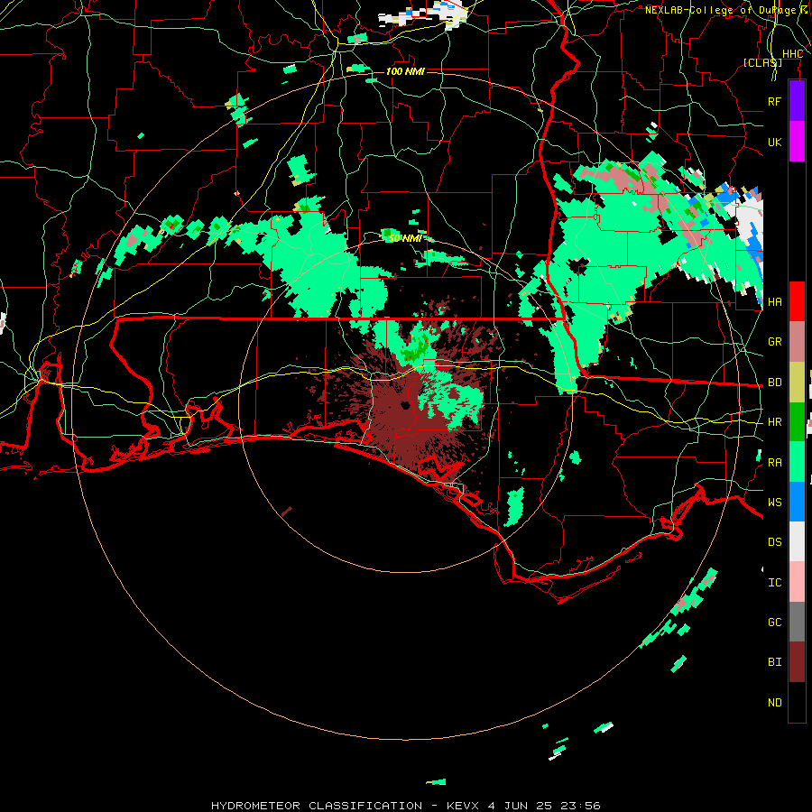Click the WS blue legend swatch
The image size is (812, 812).
click(x=797, y=502)
